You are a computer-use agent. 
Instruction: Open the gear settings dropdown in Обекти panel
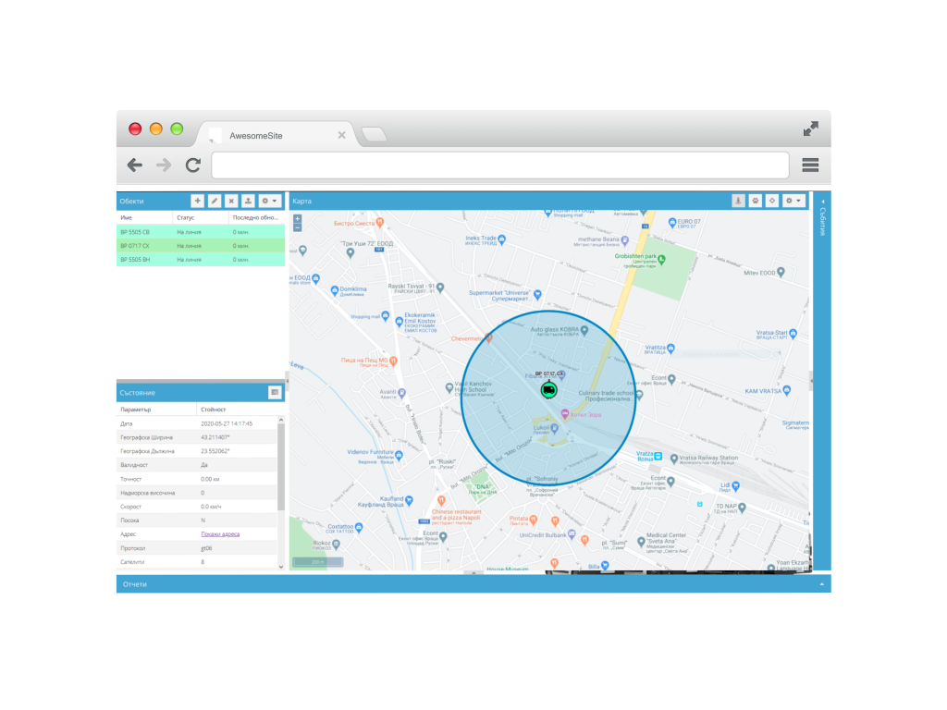(x=269, y=201)
